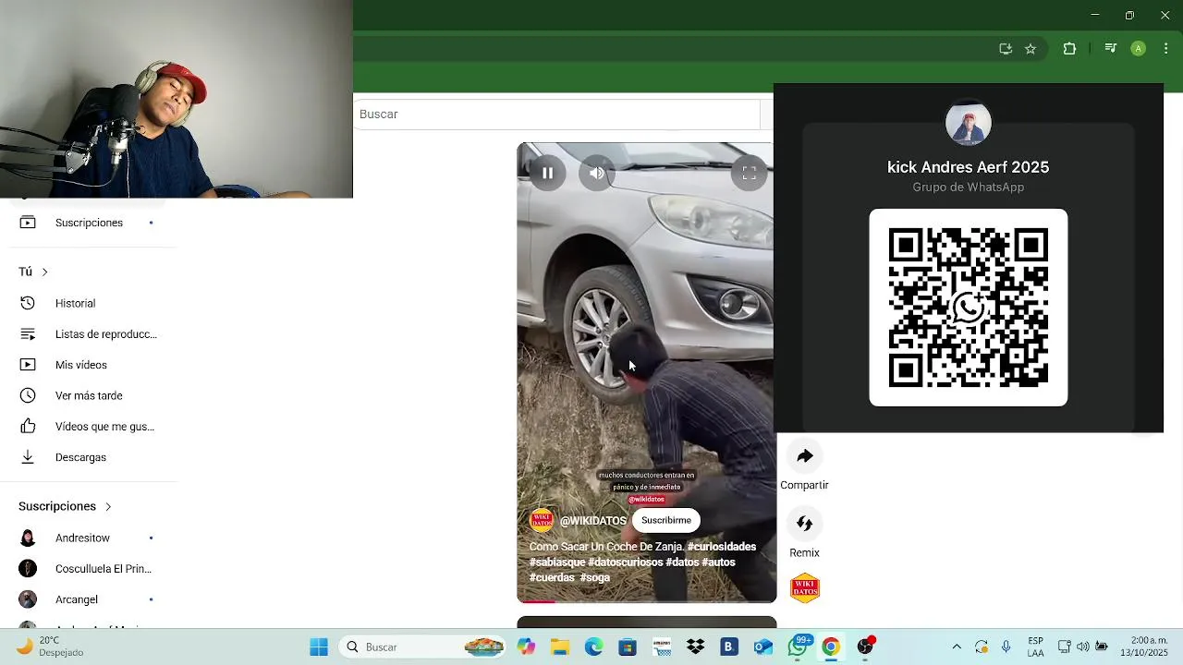
Task: Open the ESP LAA language switcher
Action: click(x=1036, y=647)
